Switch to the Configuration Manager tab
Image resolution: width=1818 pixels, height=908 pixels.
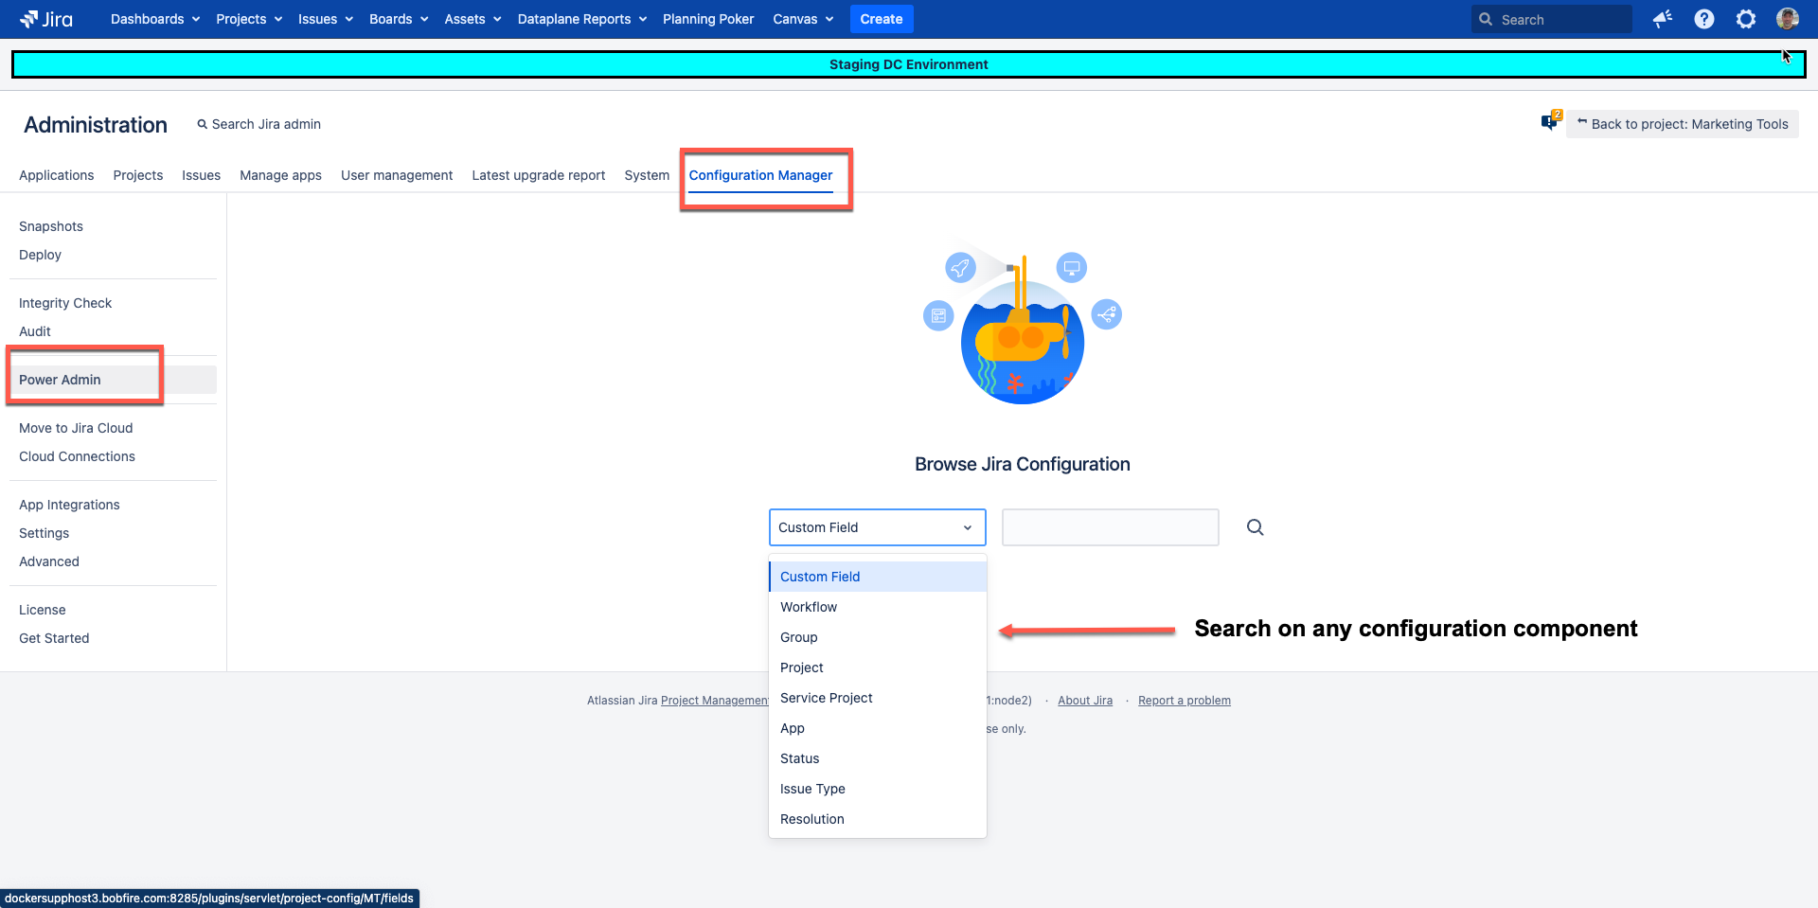point(761,175)
